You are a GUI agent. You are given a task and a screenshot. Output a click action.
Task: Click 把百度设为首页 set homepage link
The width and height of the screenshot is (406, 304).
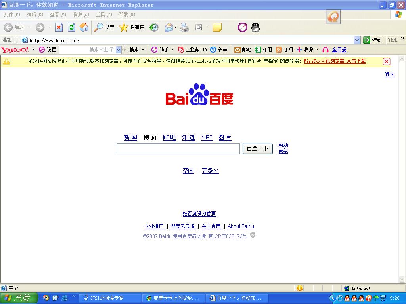point(199,214)
